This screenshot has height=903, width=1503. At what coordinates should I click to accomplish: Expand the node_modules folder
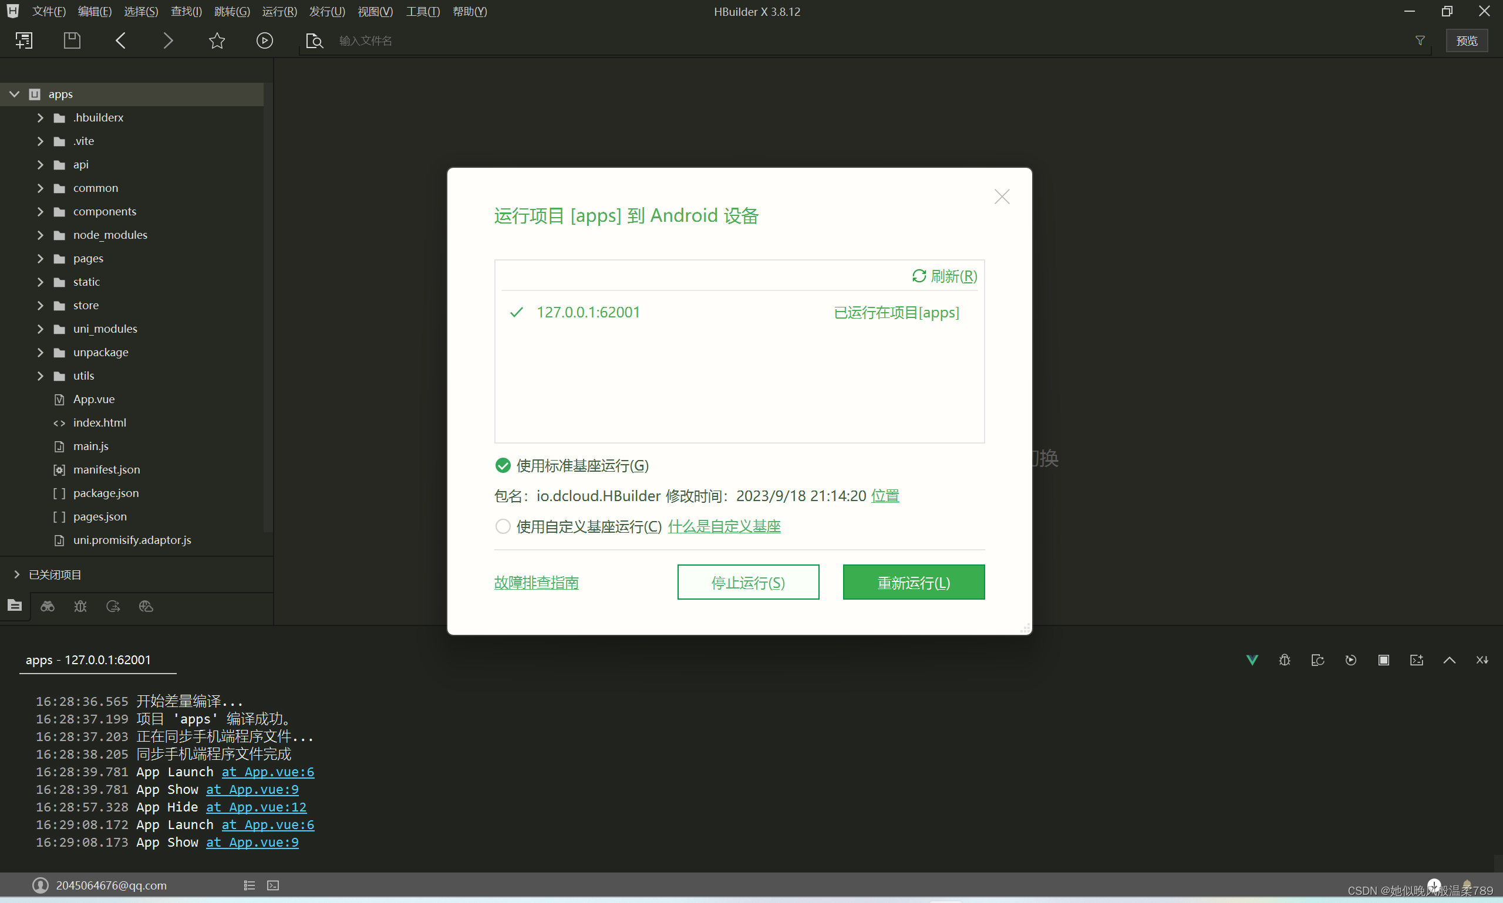(40, 235)
